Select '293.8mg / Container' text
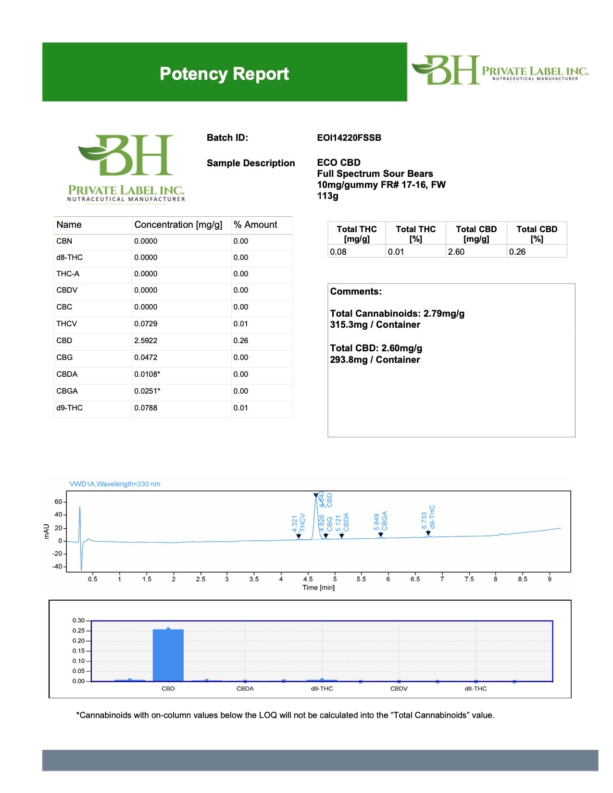This screenshot has width=613, height=793. 375,360
